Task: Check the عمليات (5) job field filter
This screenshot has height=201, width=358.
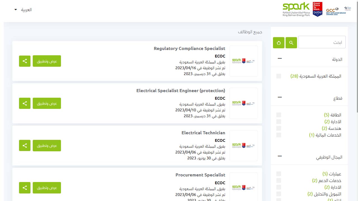Action: pyautogui.click(x=279, y=174)
